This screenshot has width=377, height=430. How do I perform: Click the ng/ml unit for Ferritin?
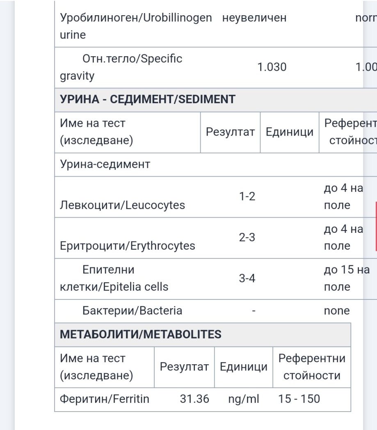[244, 399]
